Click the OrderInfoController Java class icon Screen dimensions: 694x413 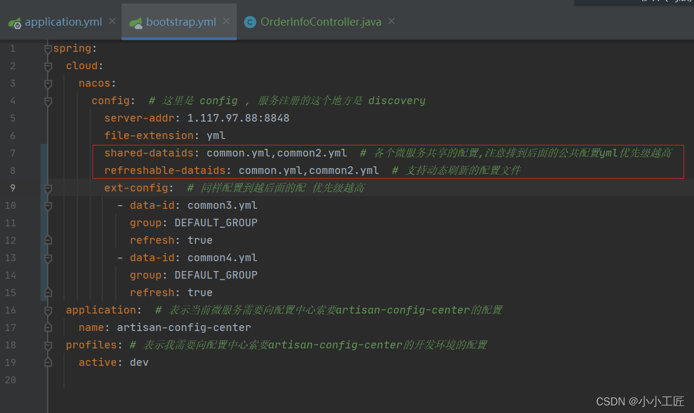click(250, 23)
